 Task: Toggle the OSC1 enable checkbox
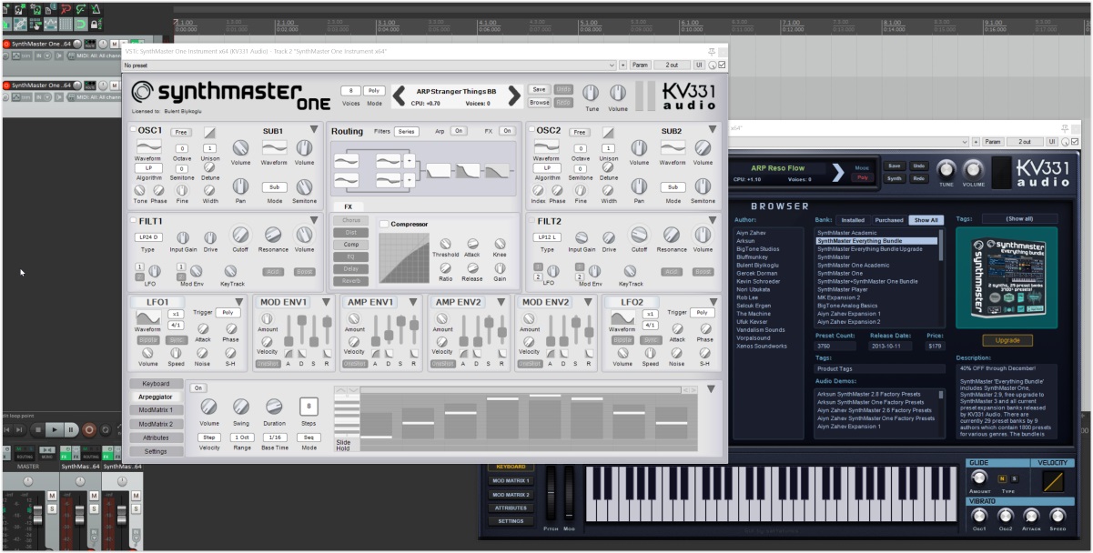[135, 131]
